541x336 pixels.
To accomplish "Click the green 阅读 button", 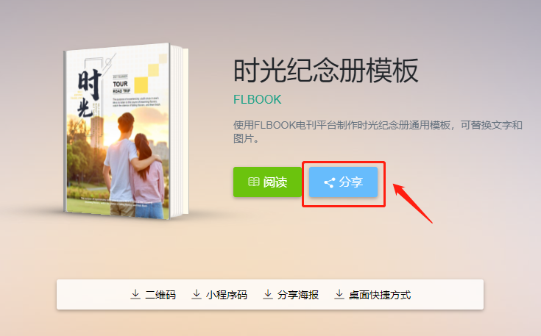I will (267, 182).
